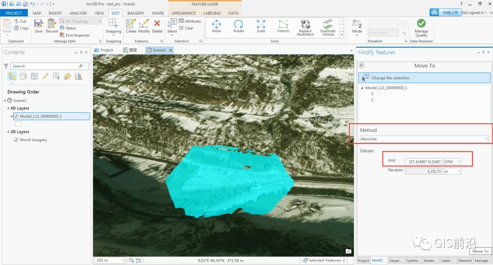The height and width of the screenshot is (265, 493).
Task: Uncheck the Model_L21_00000000_1 layer
Action: click(x=16, y=116)
